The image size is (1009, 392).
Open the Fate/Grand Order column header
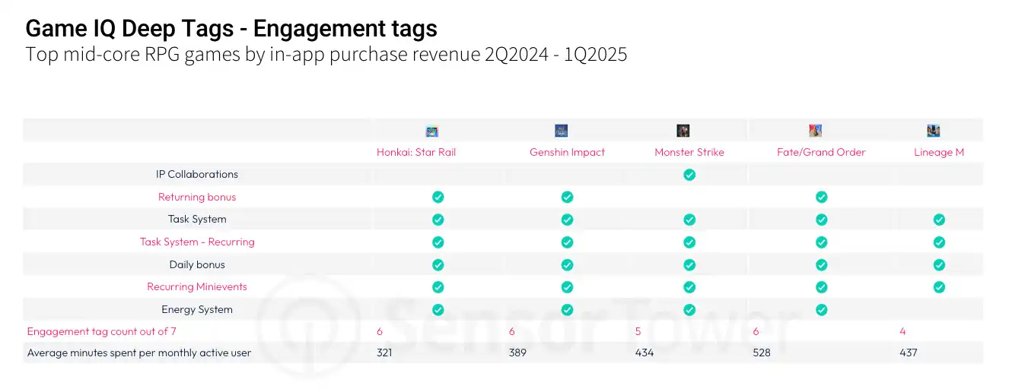(x=821, y=152)
